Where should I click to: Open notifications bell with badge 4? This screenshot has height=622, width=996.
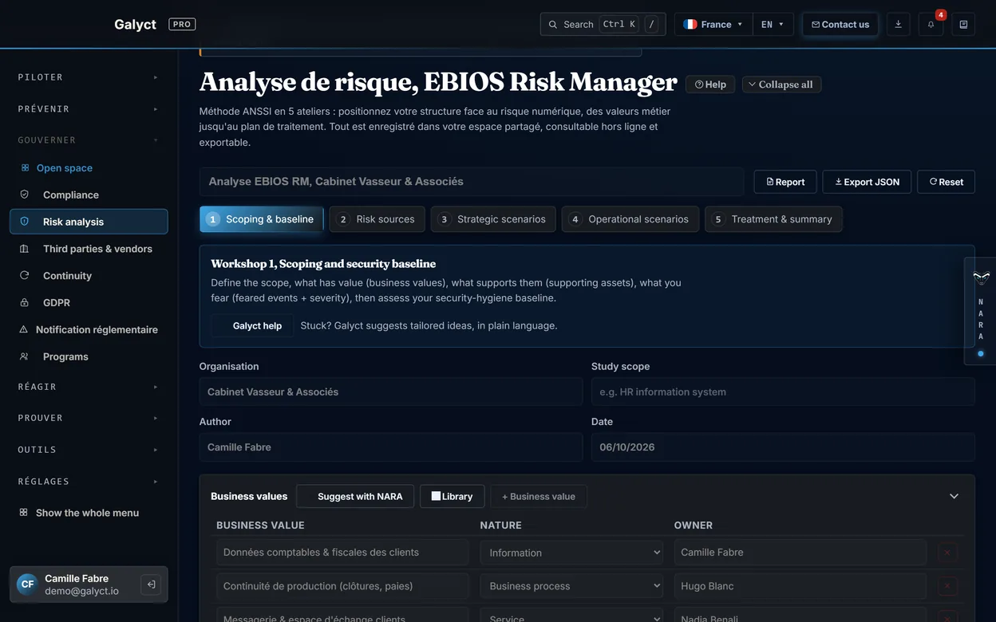(931, 25)
